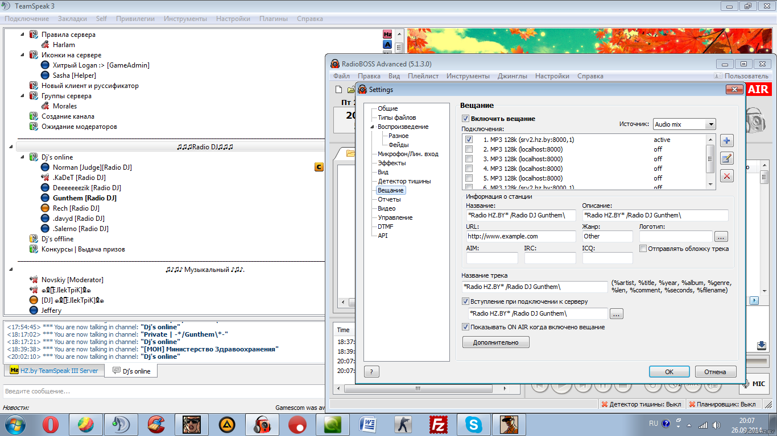Click the TeamSpeak Введите сообщение chat input
777x436 pixels.
point(163,391)
